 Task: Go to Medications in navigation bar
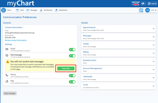point(63,10)
